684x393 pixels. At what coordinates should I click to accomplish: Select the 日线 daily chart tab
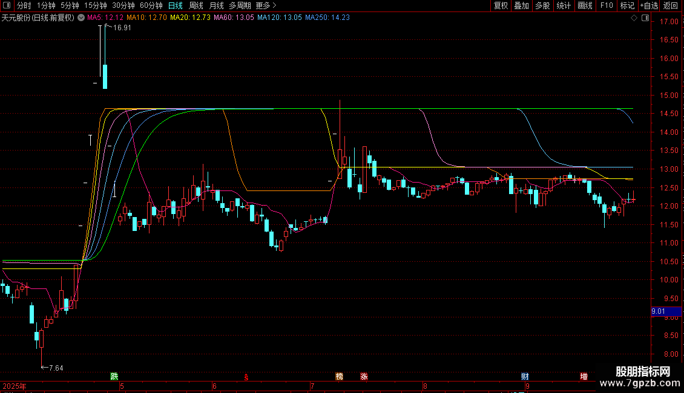click(x=176, y=5)
